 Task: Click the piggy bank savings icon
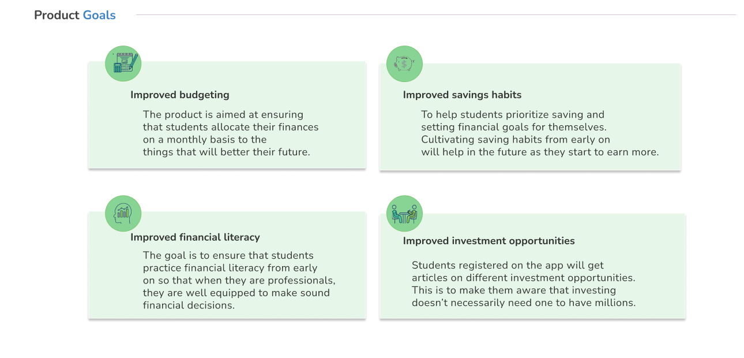tap(404, 64)
